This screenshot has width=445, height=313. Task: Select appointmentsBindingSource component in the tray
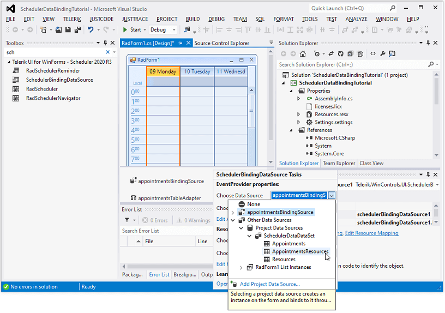(167, 180)
